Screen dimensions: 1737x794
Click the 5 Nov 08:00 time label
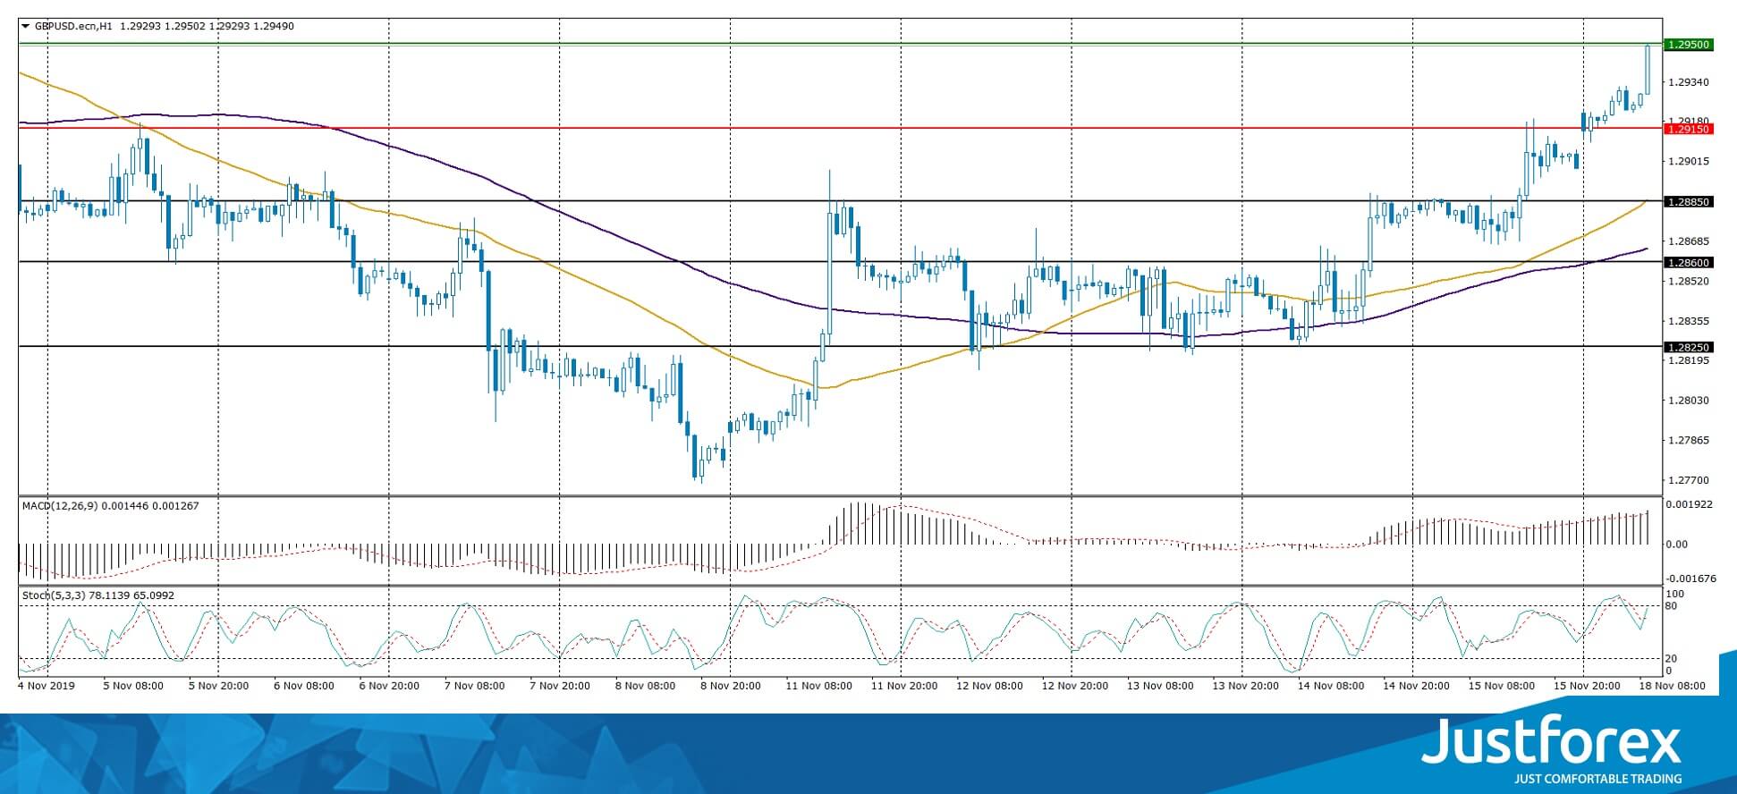[133, 687]
